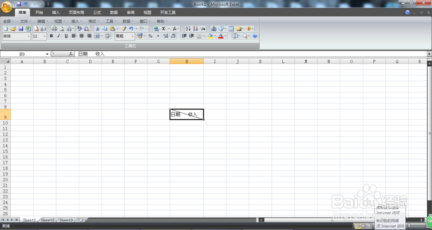Click the Copy icon

tap(105, 28)
